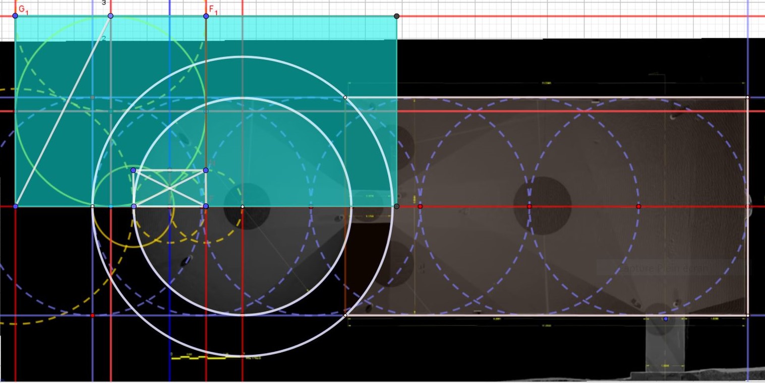The image size is (765, 383).
Task: Click the leftmost red point right of teal rectangle
Action: click(420, 206)
